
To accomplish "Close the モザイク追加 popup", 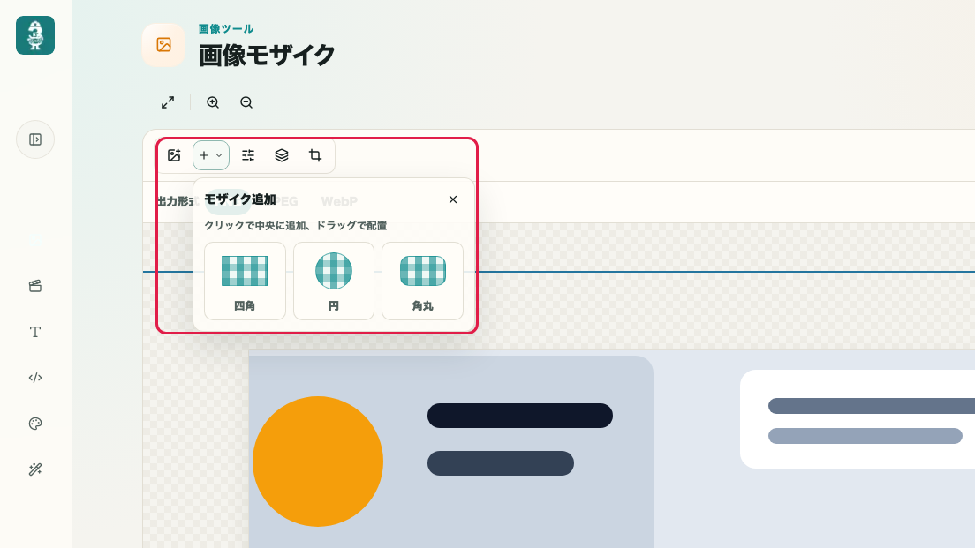I will pyautogui.click(x=453, y=199).
